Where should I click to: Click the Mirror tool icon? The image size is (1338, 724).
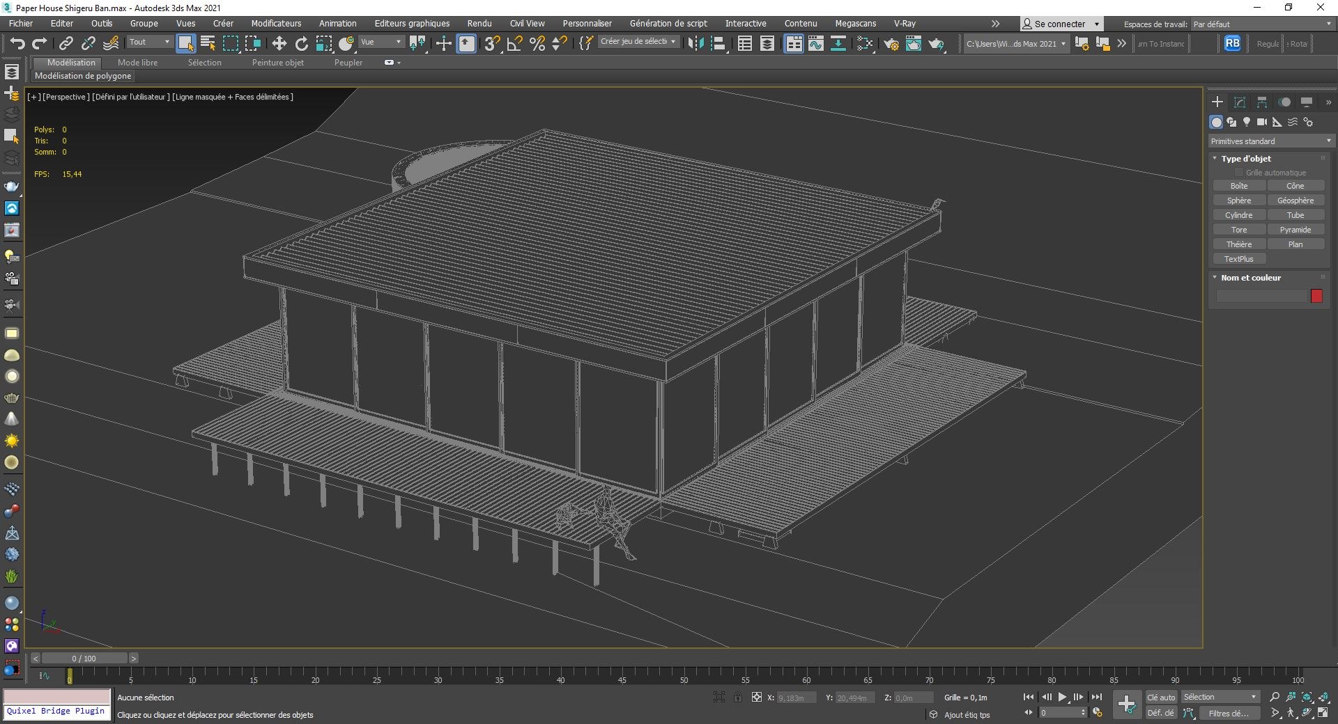click(695, 44)
